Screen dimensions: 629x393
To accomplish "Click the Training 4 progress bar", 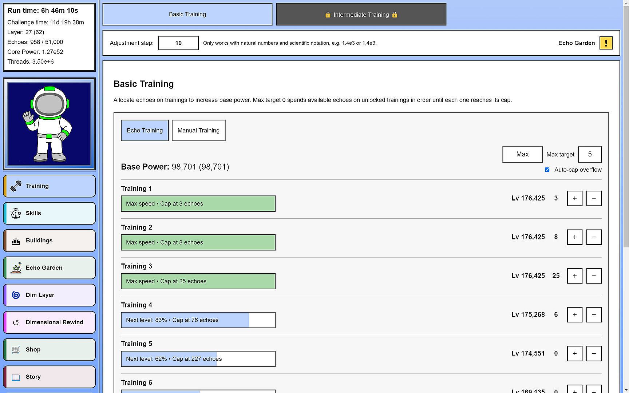I will point(198,320).
